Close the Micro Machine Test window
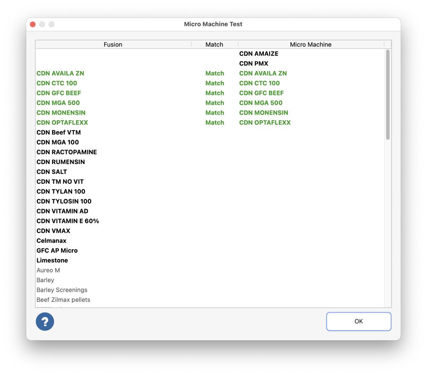 [x=33, y=24]
